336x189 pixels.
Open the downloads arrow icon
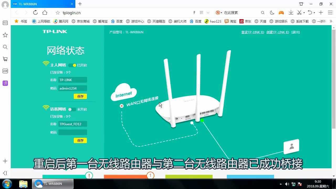tap(291, 13)
